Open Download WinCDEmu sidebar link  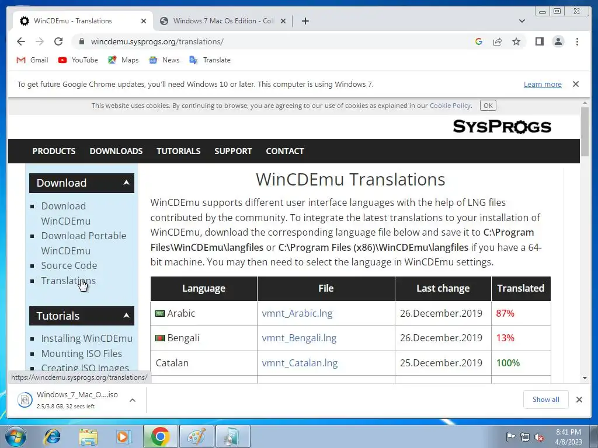pos(65,213)
